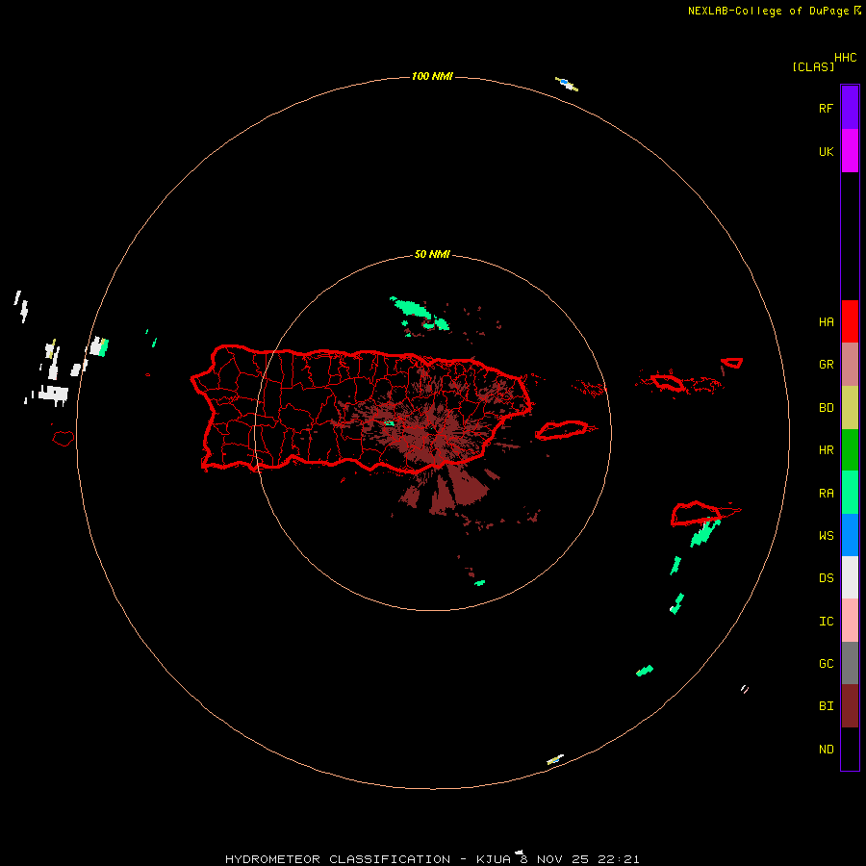Click the HHC header text
The height and width of the screenshot is (866, 866).
point(845,58)
